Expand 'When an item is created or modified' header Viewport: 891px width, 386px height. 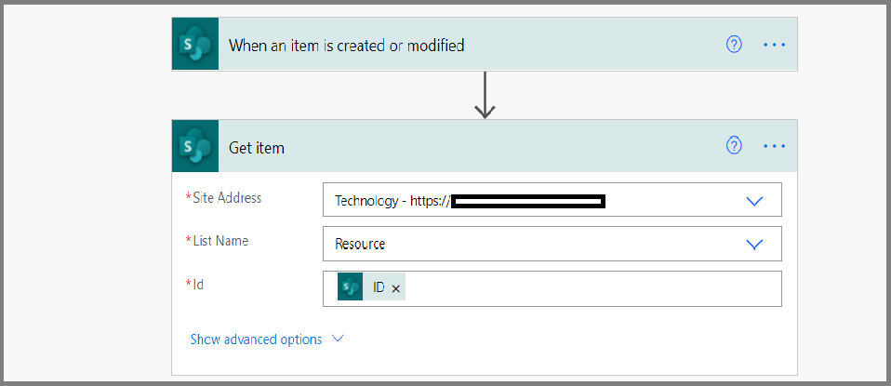[485, 44]
